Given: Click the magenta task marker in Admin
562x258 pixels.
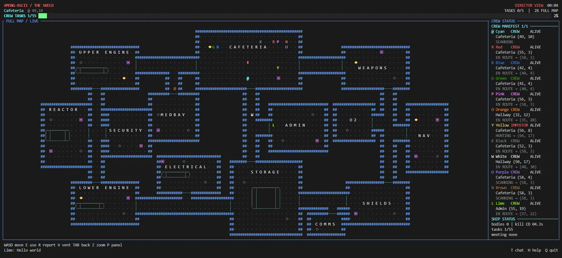Looking at the screenshot, I should [317, 141].
